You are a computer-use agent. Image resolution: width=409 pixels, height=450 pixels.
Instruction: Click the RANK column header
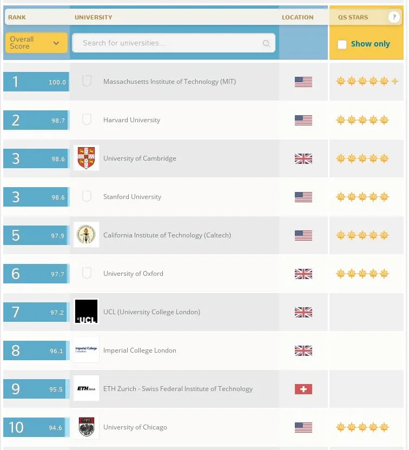(17, 17)
